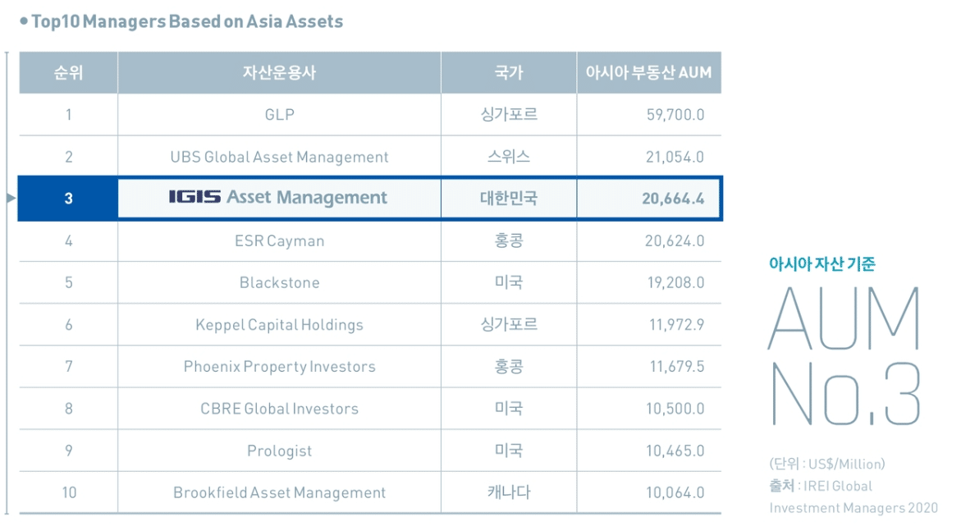Click the 자산운용사 column header

(279, 73)
